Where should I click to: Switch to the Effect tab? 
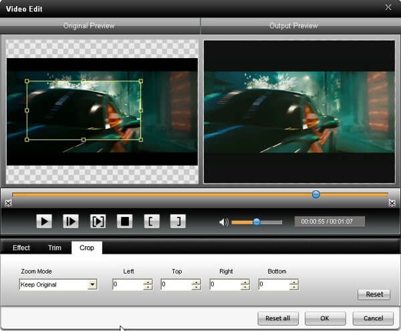(21, 248)
